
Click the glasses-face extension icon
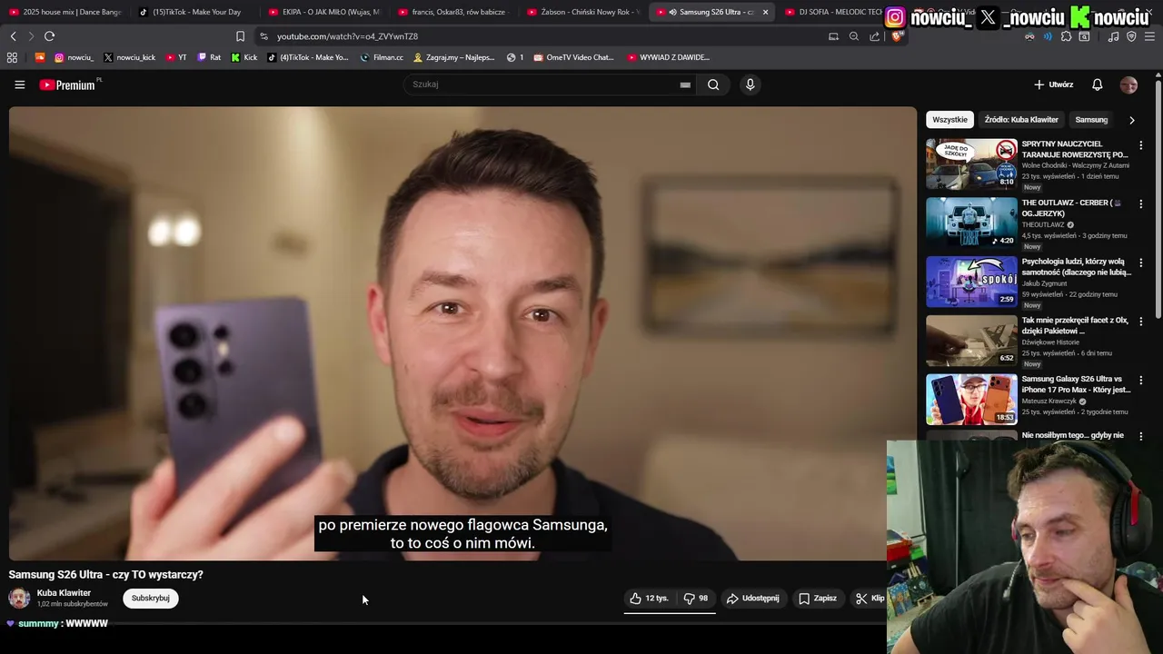click(1029, 36)
